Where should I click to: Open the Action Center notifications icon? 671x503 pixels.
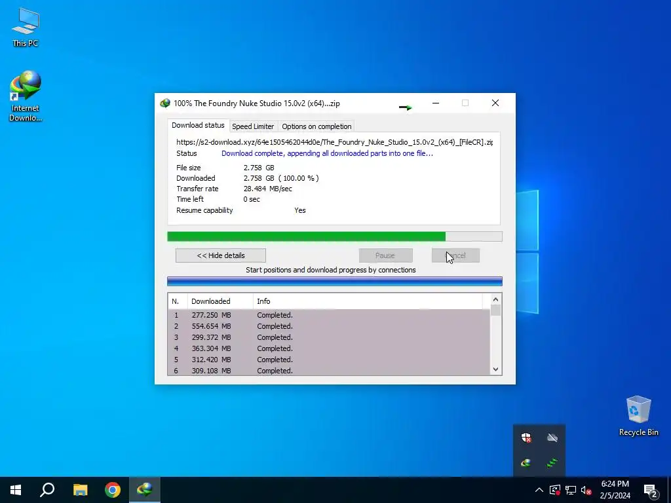point(651,491)
